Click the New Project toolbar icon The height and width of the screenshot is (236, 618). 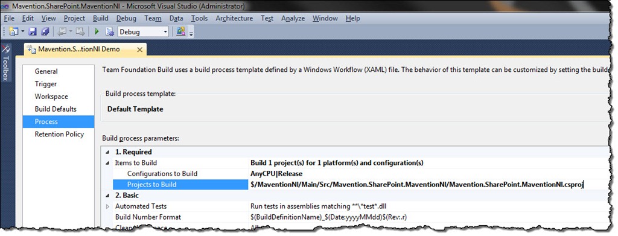coord(13,31)
